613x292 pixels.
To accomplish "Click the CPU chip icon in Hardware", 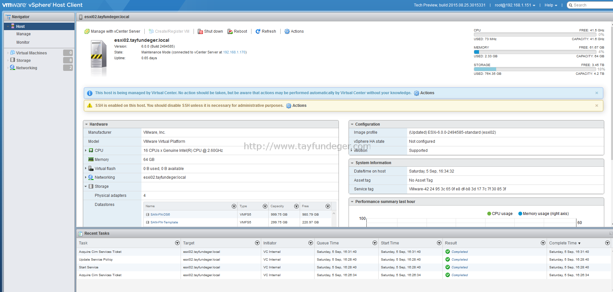I will (x=91, y=151).
